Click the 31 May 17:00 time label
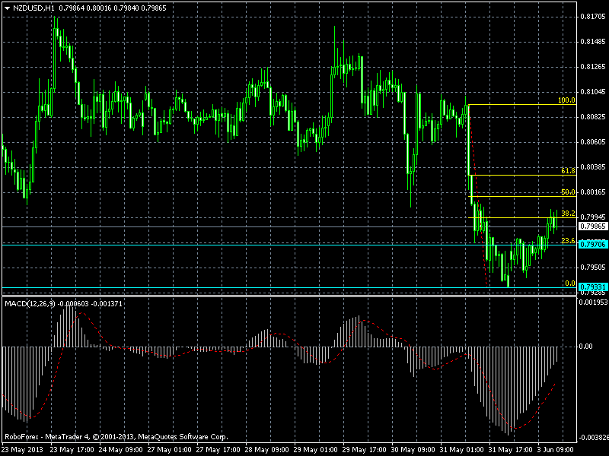 click(x=511, y=450)
